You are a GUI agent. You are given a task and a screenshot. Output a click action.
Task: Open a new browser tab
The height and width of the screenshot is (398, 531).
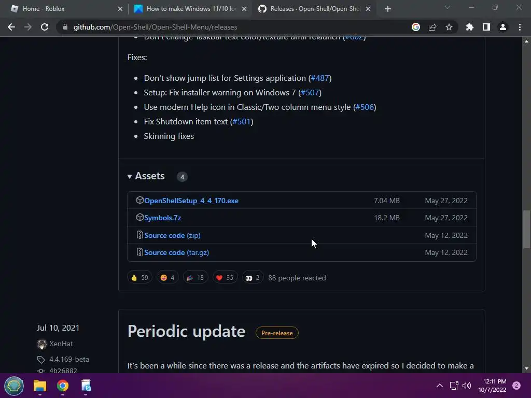[x=388, y=9]
